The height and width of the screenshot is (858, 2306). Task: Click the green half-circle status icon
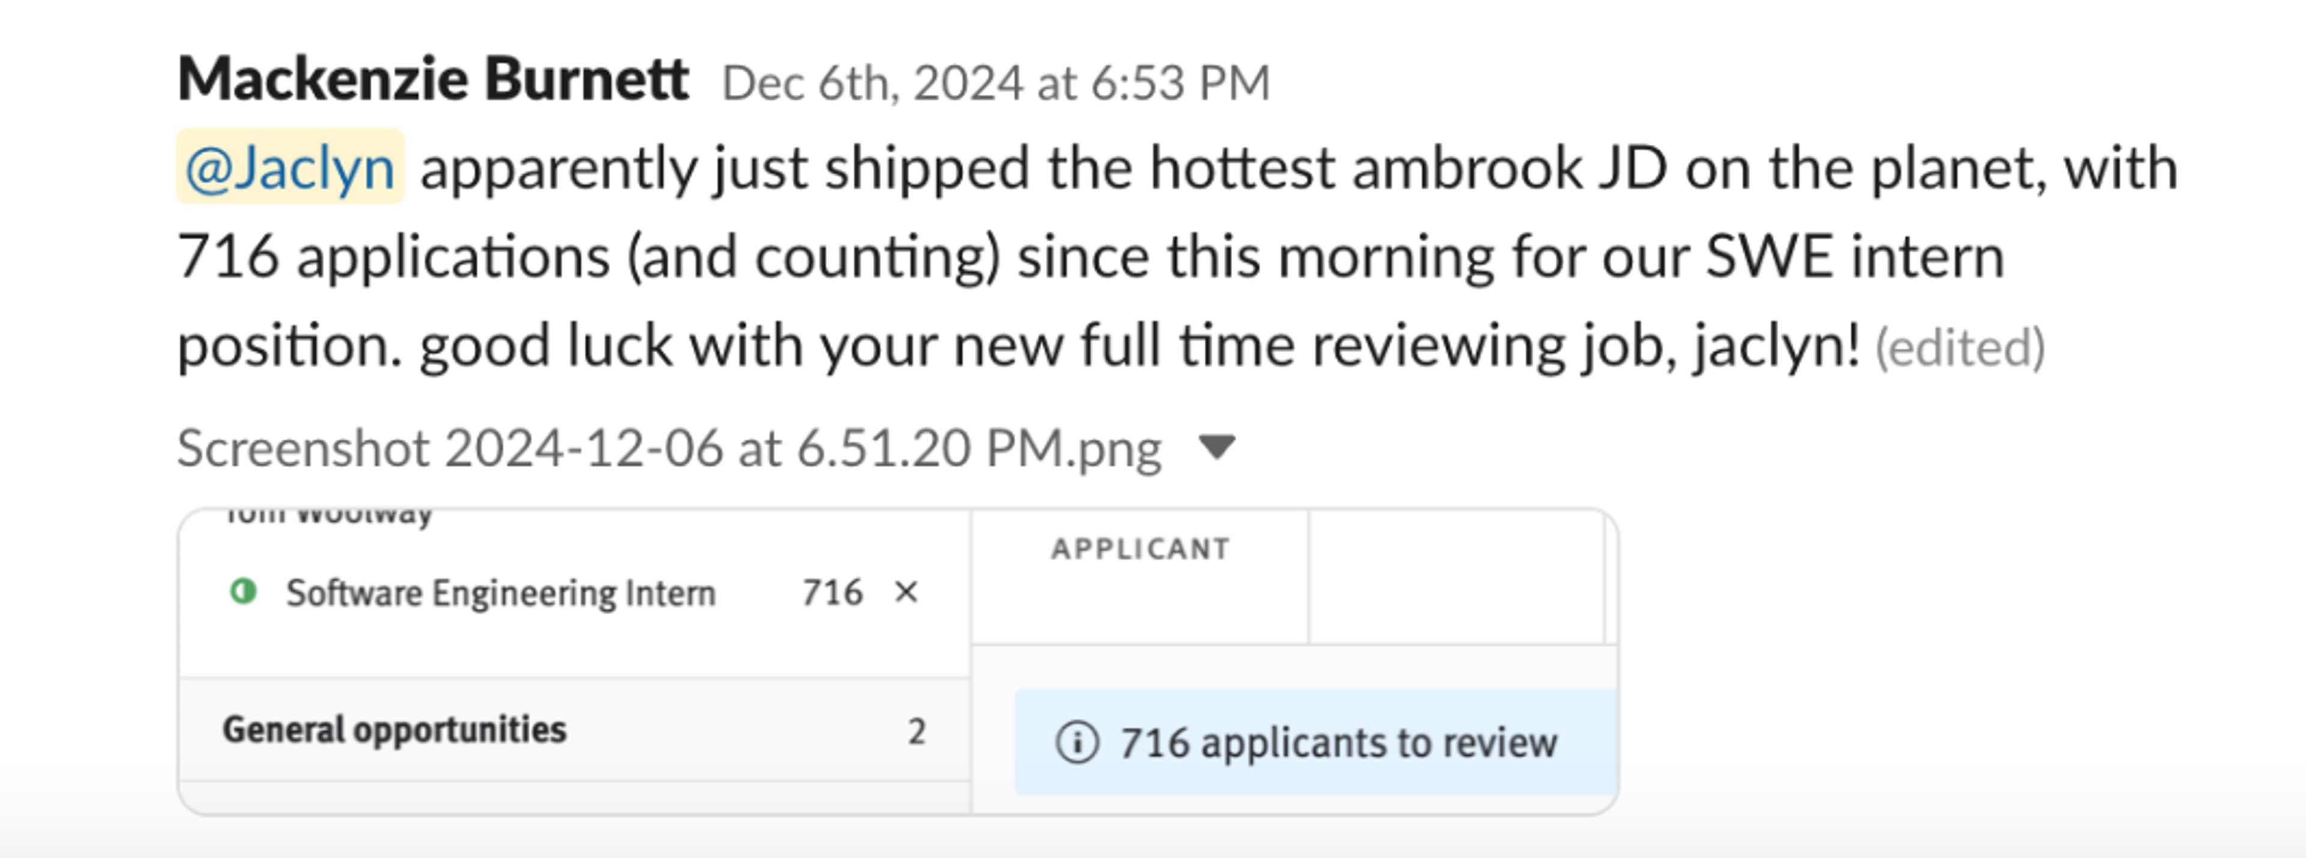pos(243,591)
